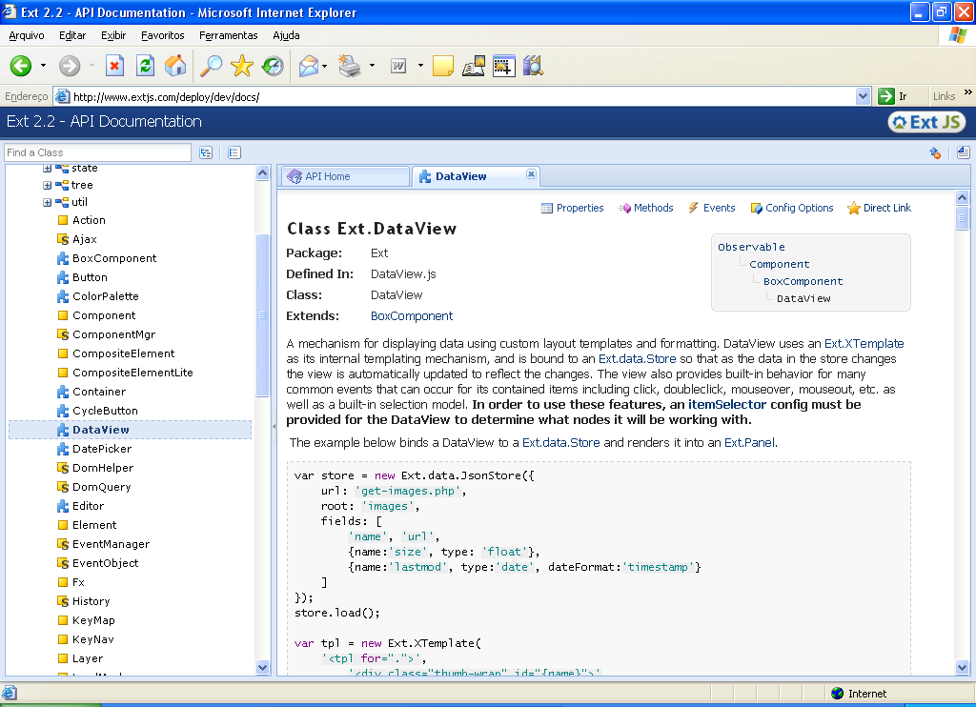Open the address bar dropdown list
Image resolution: width=976 pixels, height=707 pixels.
point(863,96)
